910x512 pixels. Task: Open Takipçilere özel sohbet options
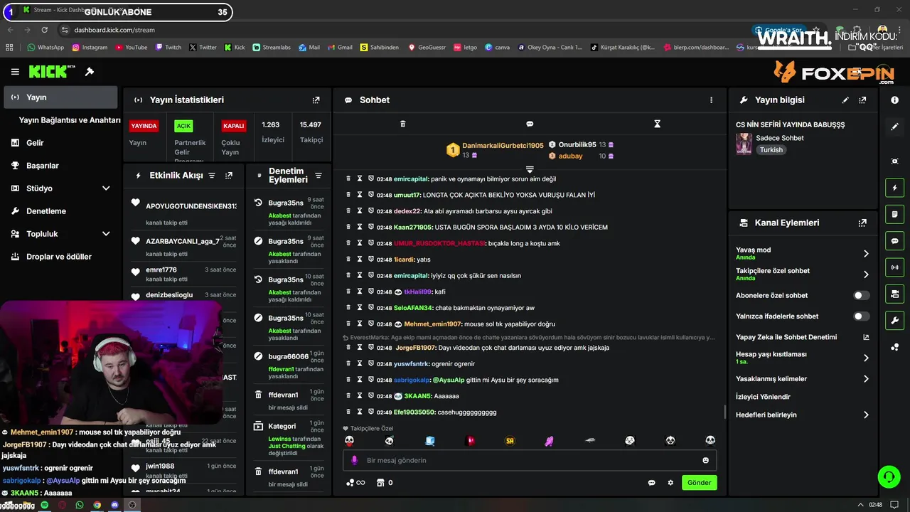(x=803, y=274)
